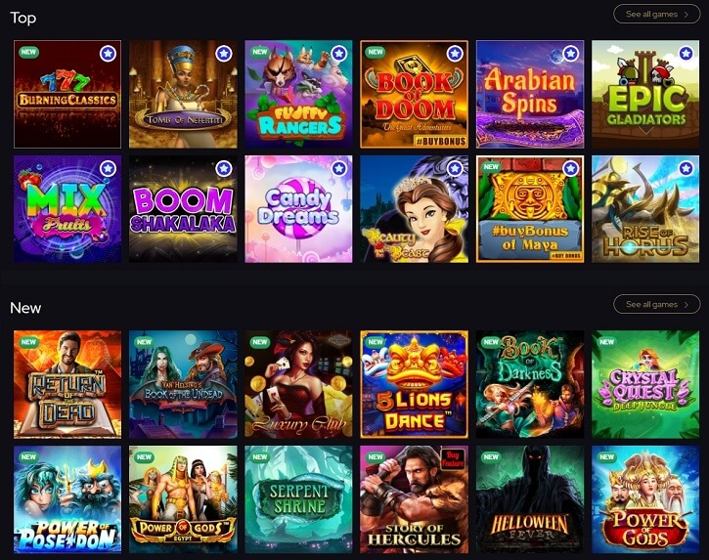This screenshot has width=709, height=560.
Task: Click star icon on Boom Shakalaka
Action: pos(223,169)
